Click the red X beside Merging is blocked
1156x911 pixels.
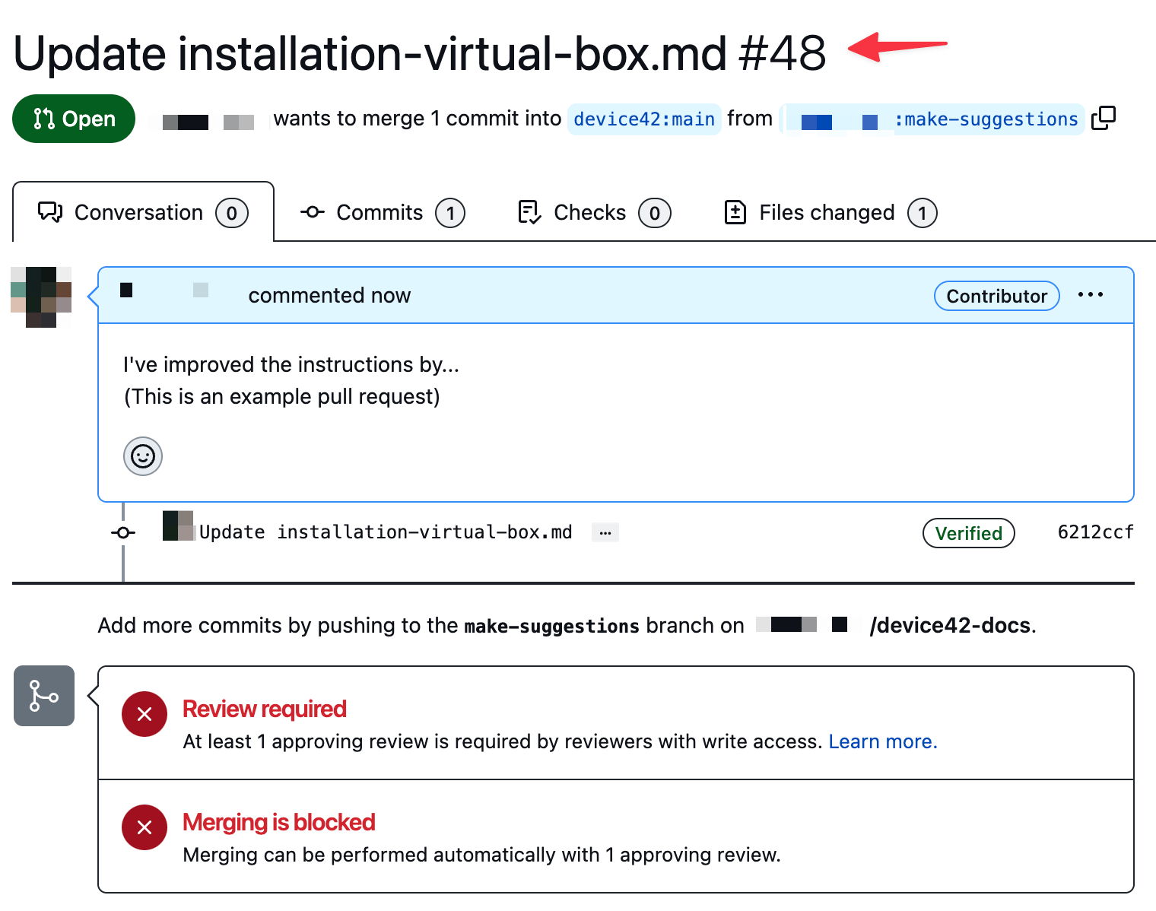(x=144, y=827)
